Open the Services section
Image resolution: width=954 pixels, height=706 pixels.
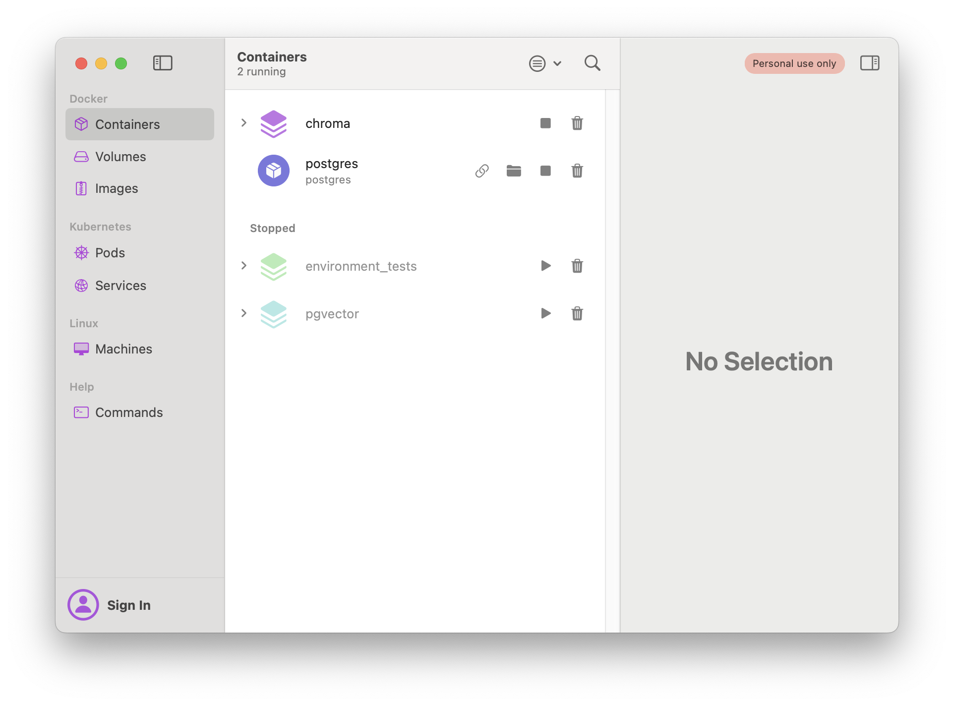tap(120, 284)
